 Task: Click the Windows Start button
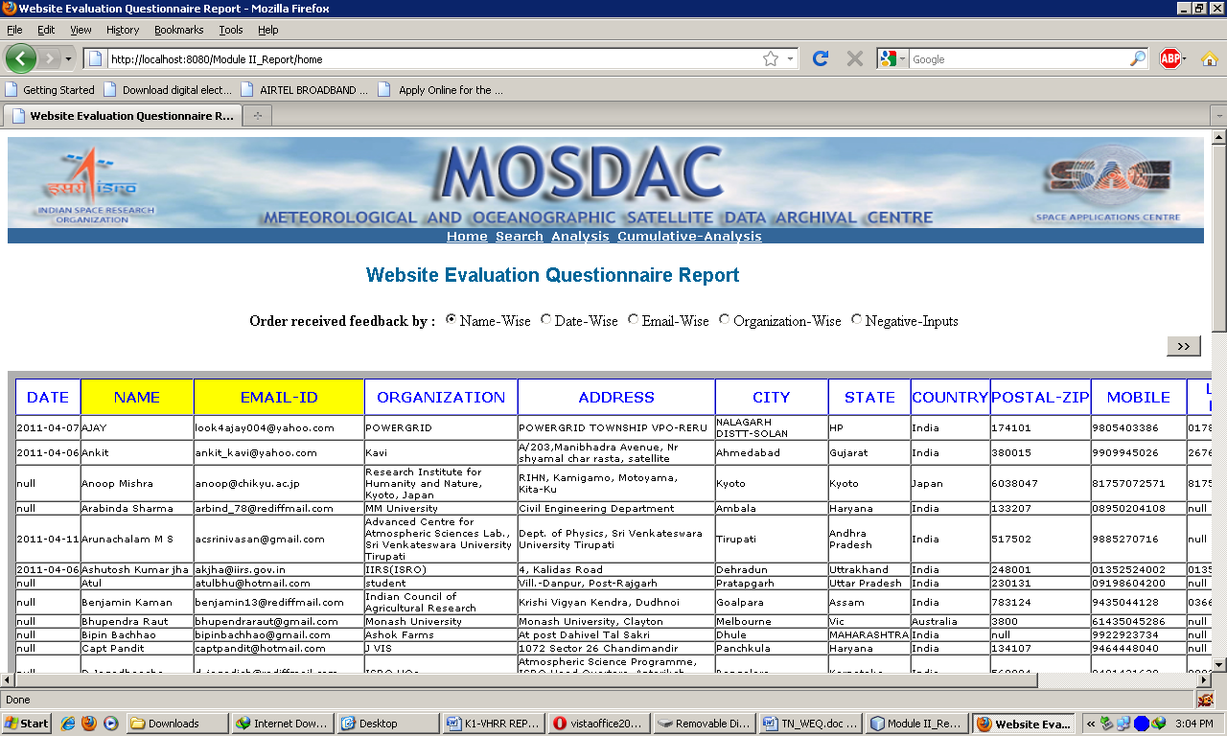pyautogui.click(x=28, y=724)
